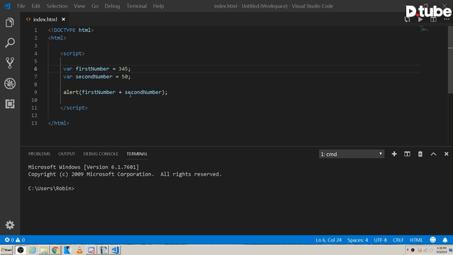Split the terminal pane

tap(407, 154)
